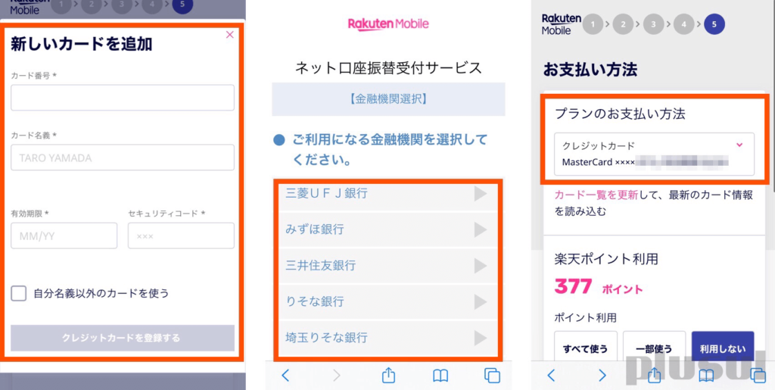Viewport: 775px width, 390px height.
Task: Select すべて使う point usage option
Action: click(x=586, y=348)
